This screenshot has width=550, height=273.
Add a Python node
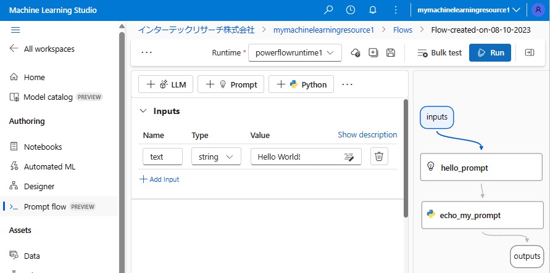click(x=301, y=84)
